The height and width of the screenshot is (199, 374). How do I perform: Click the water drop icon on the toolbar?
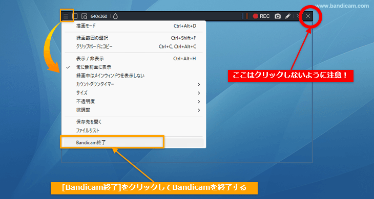click(x=115, y=16)
